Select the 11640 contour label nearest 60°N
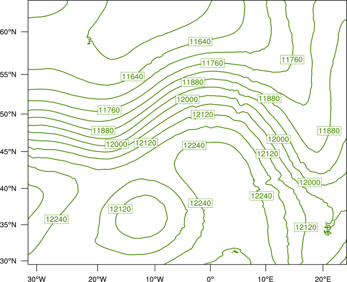347x282 pixels. [x=200, y=41]
